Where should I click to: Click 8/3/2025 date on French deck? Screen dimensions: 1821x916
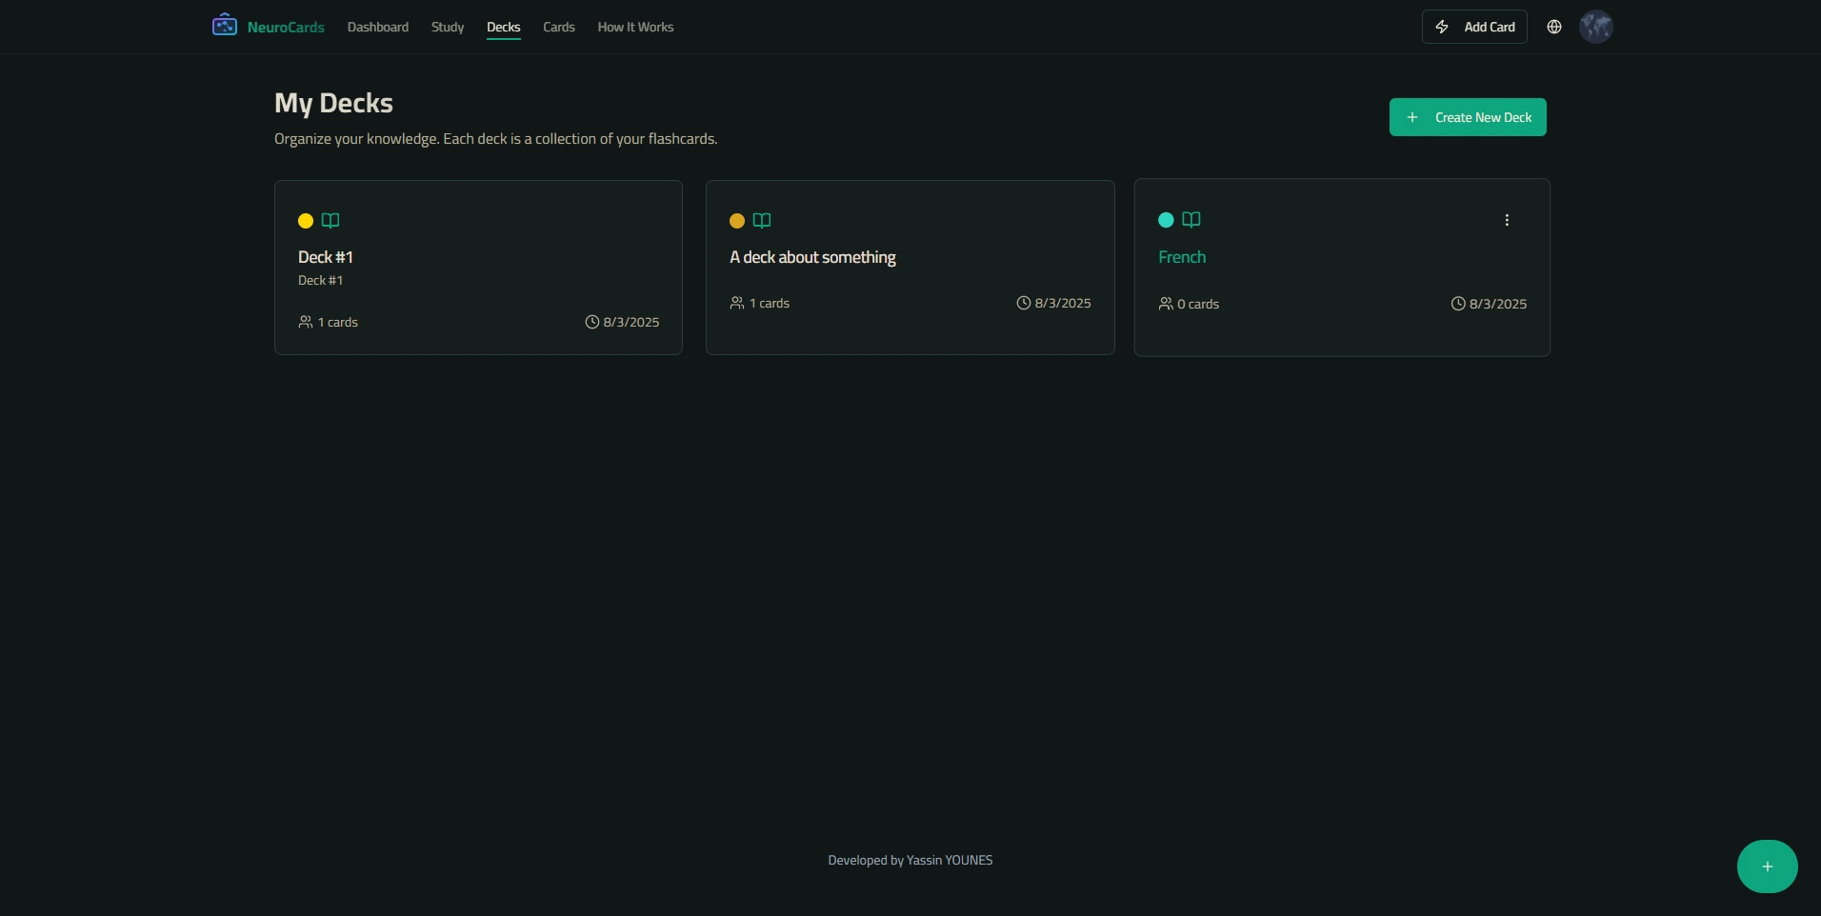(x=1498, y=304)
